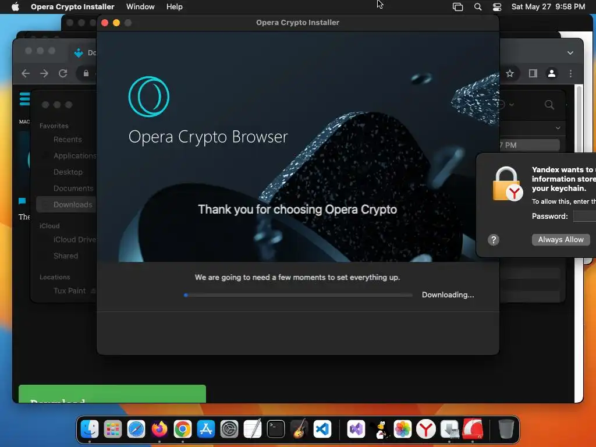Click the Finder search magnifier icon
596x447 pixels.
click(x=549, y=105)
